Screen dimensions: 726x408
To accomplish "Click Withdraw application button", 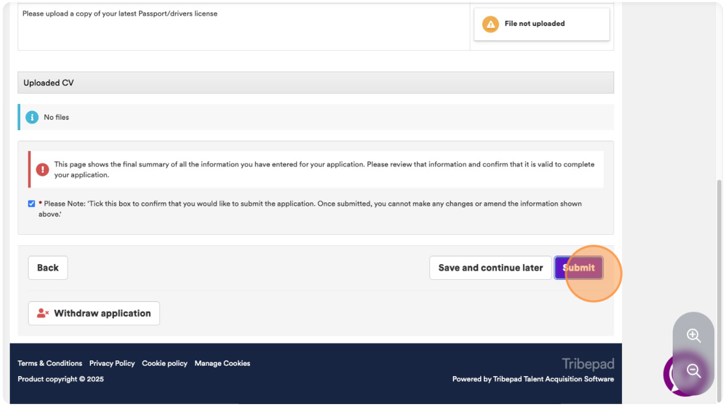I will 94,314.
